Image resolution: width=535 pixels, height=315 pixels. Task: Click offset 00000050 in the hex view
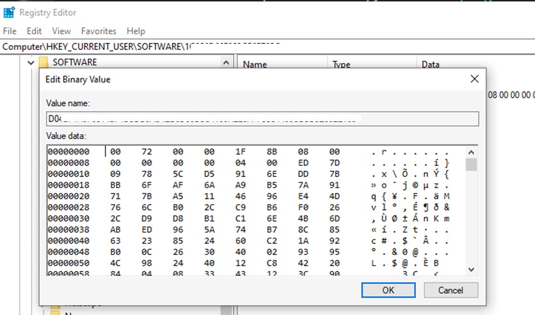69,263
